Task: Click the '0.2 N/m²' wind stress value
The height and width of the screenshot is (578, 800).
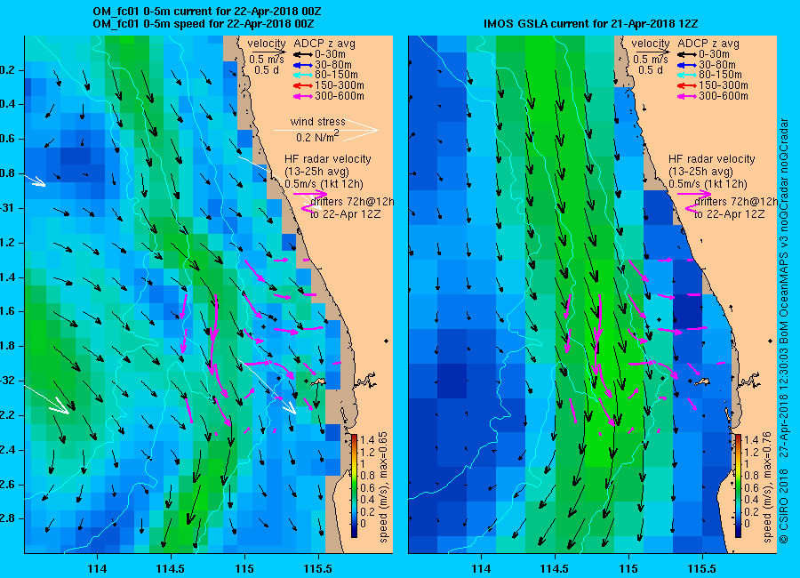Action: 317,137
